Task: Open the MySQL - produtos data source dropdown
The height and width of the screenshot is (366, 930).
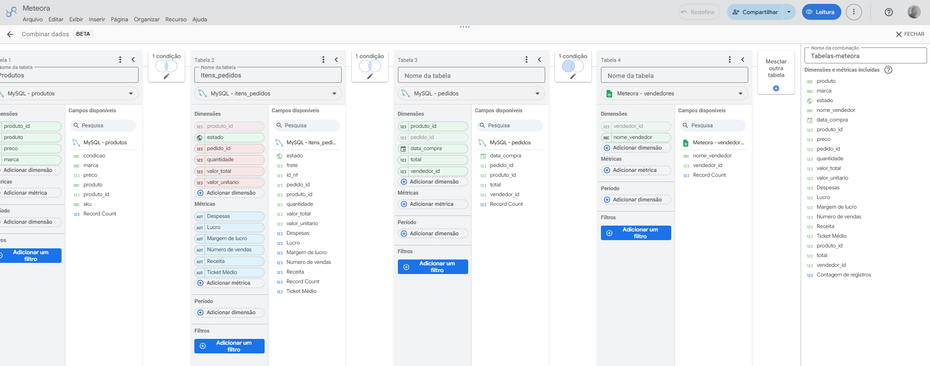Action: 68,93
